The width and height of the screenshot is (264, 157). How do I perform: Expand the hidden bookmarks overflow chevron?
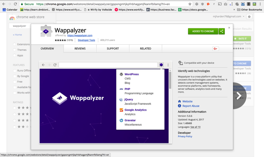(234, 10)
